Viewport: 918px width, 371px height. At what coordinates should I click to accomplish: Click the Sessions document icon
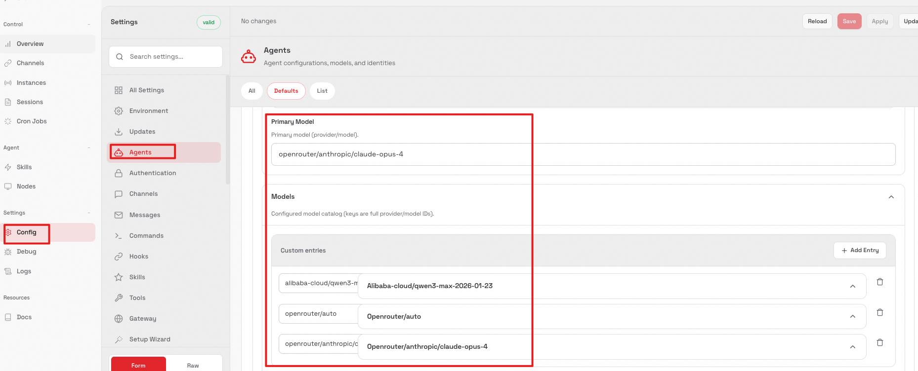point(8,102)
